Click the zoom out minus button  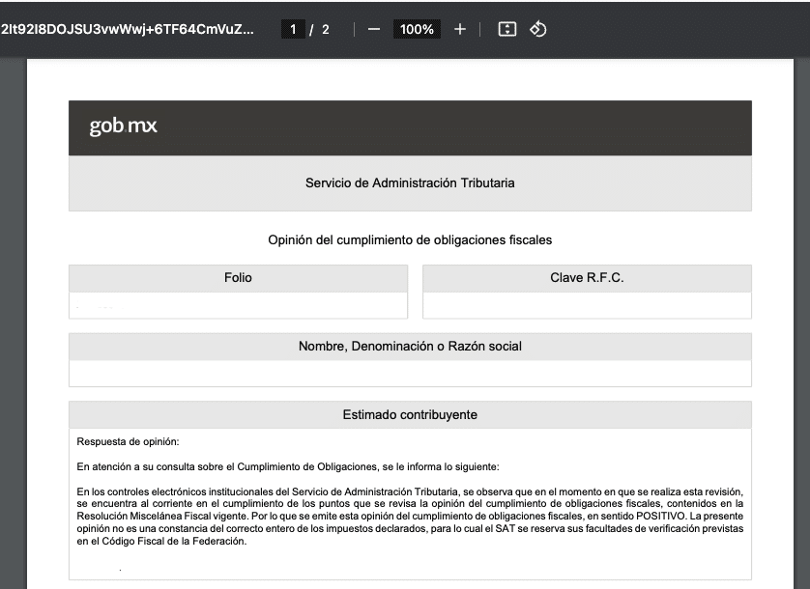point(373,29)
